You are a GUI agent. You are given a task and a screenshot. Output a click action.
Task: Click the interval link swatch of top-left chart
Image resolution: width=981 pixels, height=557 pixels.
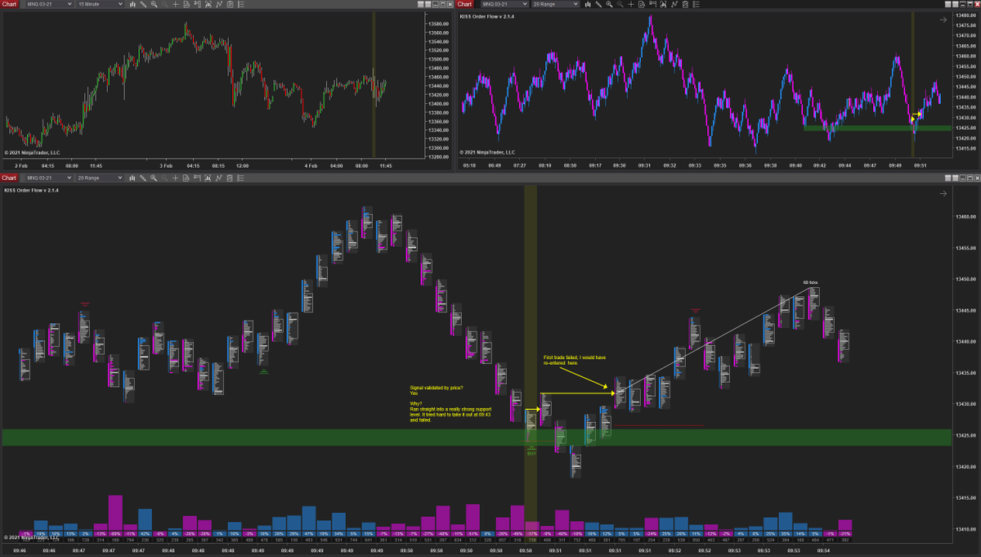(428, 4)
